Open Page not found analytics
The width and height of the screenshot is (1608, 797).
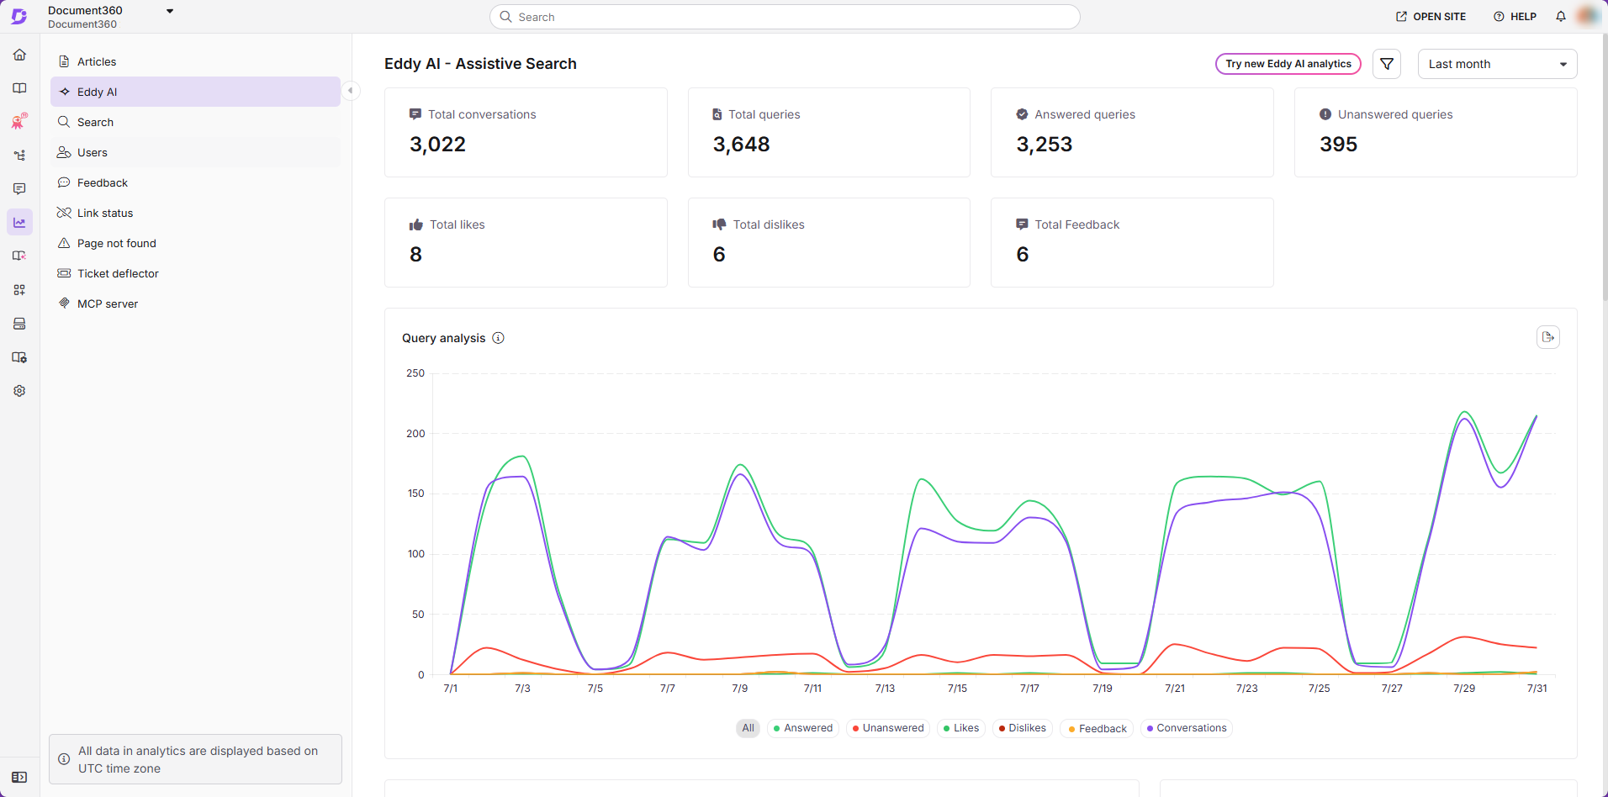point(195,243)
